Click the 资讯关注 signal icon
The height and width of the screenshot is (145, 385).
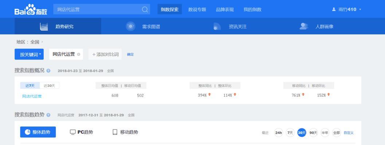tap(217, 26)
